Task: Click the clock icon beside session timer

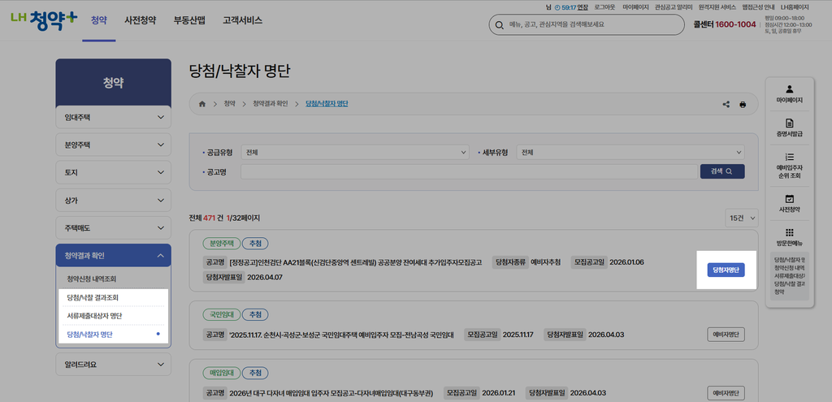Action: pos(557,7)
